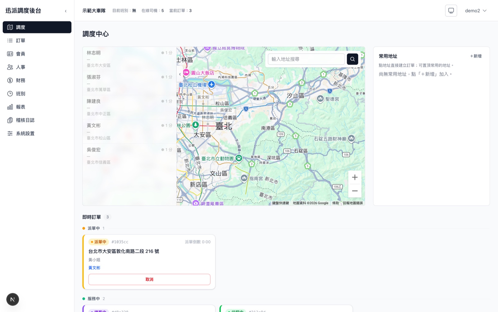Click the people icon beside 人事
Viewport: 498px width, 312px height.
tap(10, 67)
